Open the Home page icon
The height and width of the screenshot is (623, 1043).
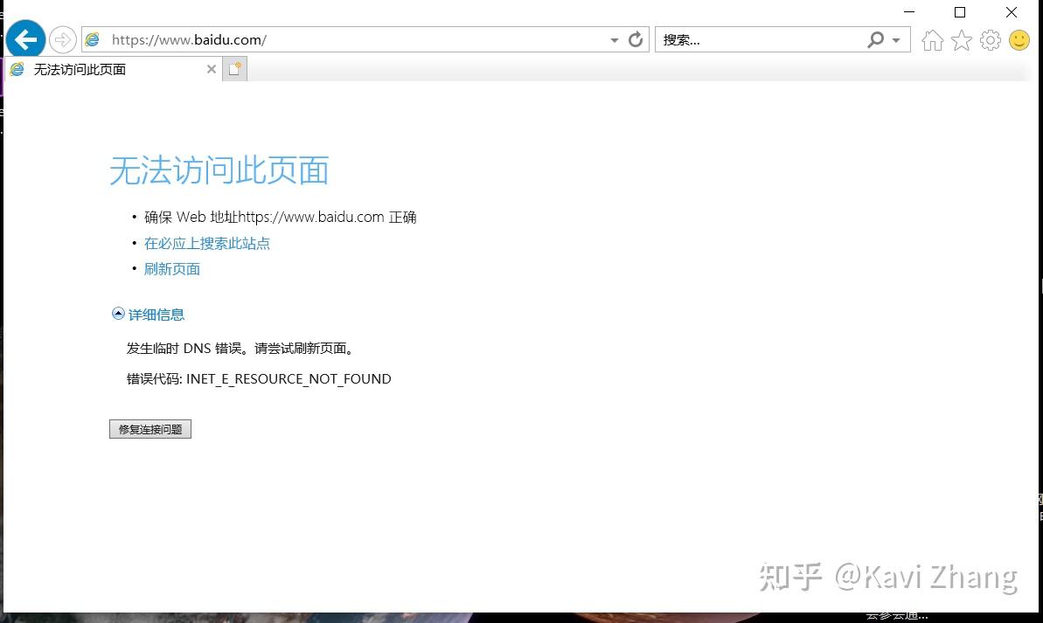coord(932,40)
